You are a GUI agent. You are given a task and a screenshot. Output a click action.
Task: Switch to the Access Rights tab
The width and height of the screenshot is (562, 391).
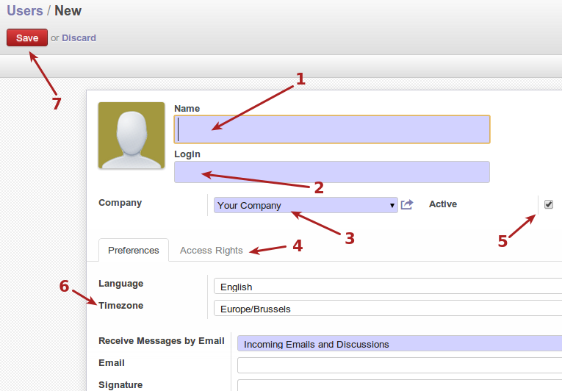pos(211,250)
